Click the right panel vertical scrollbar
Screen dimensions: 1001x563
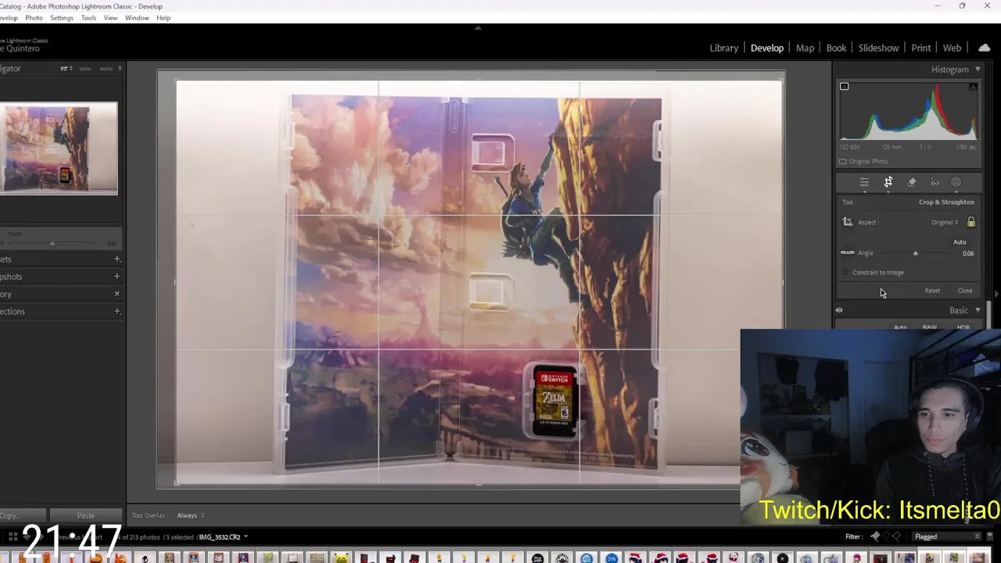point(989,314)
